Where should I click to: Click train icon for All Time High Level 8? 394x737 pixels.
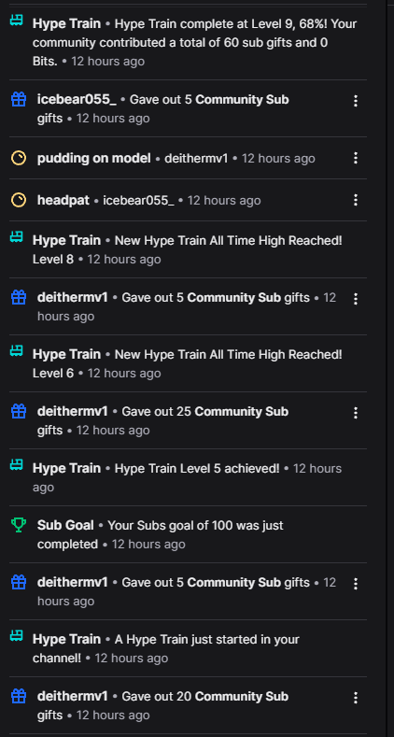click(x=17, y=237)
